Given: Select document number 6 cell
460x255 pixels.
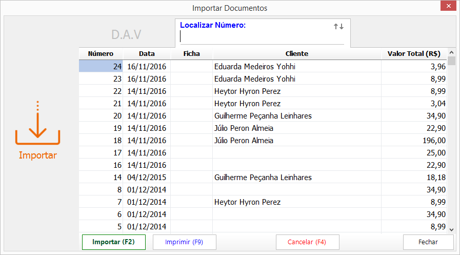Looking at the screenshot, I should (101, 214).
